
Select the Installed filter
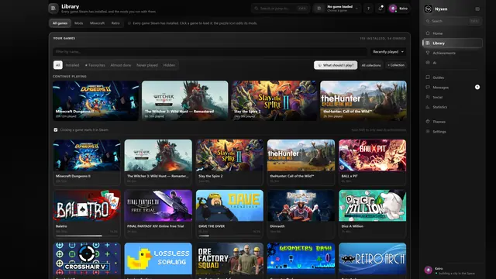coord(72,65)
